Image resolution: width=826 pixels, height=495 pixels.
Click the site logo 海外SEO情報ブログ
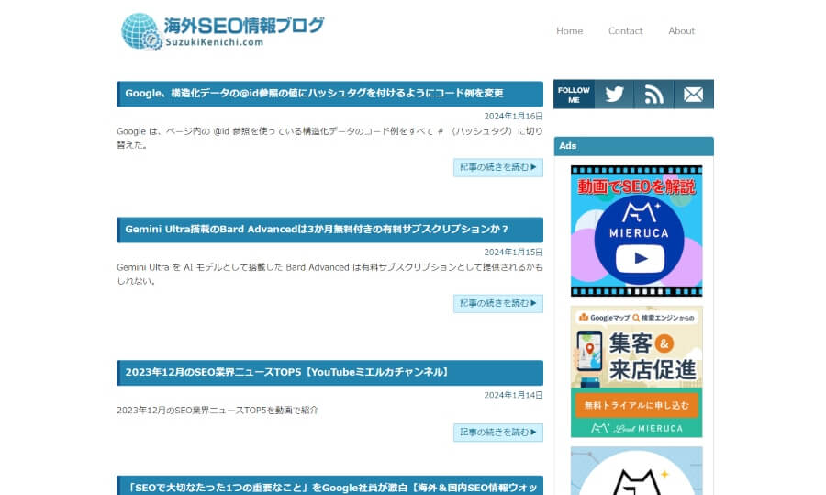coord(222,31)
